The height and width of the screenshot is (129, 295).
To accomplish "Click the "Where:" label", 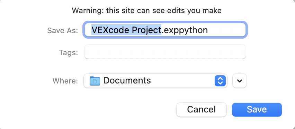I will (x=65, y=81).
